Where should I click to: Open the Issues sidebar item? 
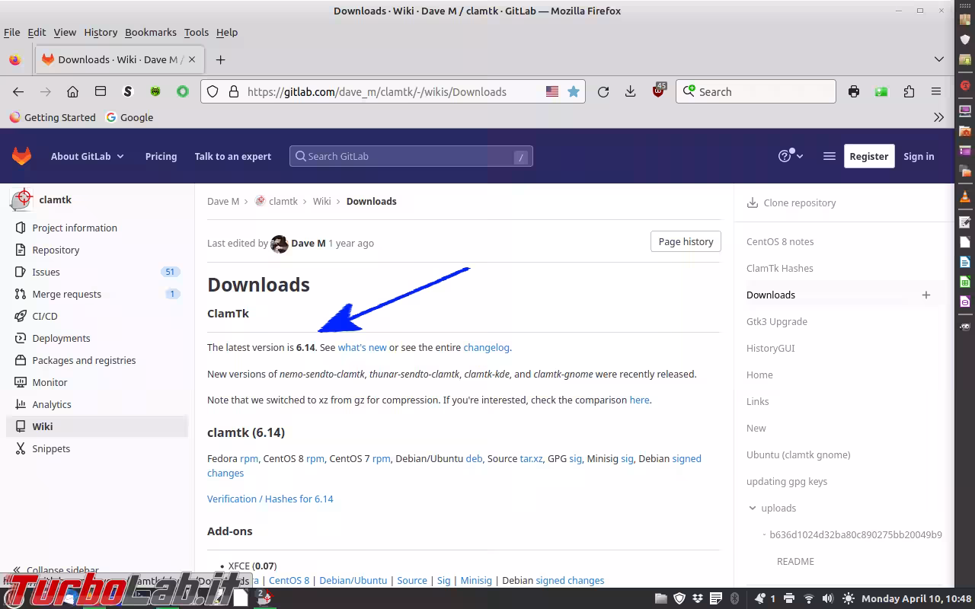(x=46, y=272)
